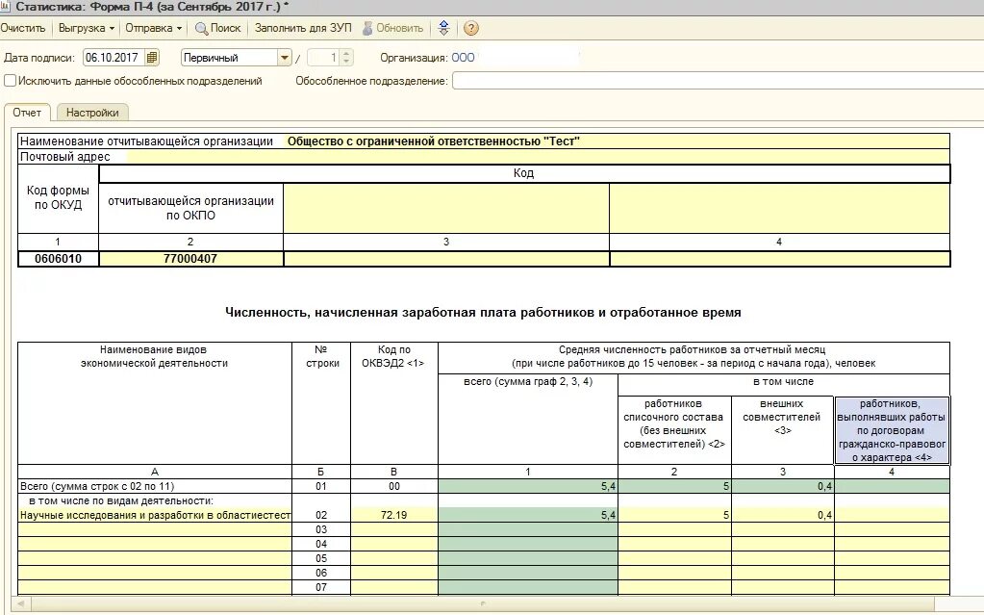Click the help question mark icon
Viewport: 984px width, 615px height.
point(470,28)
